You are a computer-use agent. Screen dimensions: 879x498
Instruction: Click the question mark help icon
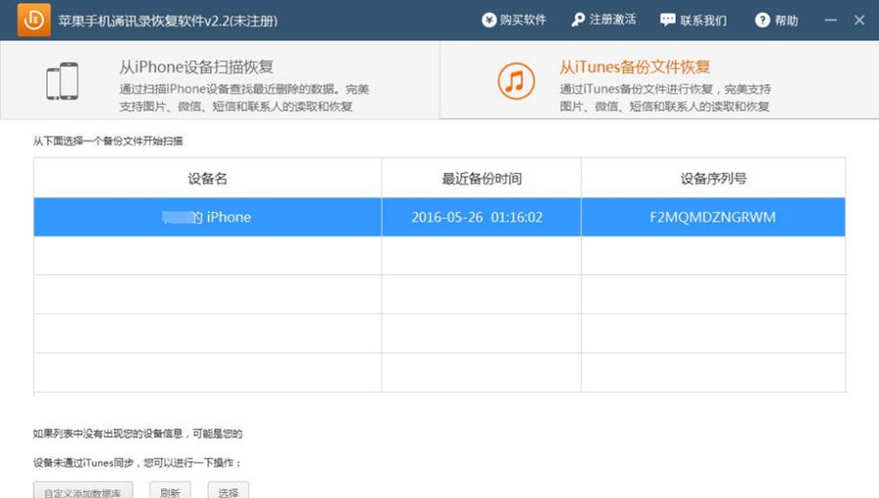coord(763,21)
